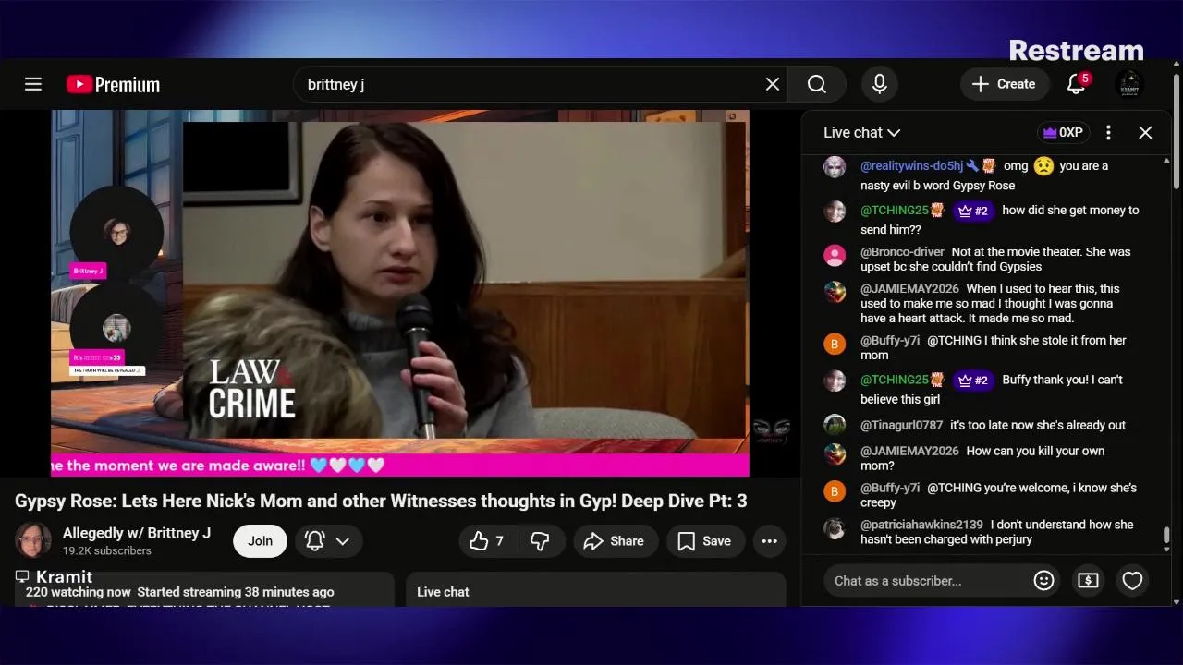Click @realitywins-do5hj username in chat
The image size is (1183, 665).
[913, 166]
